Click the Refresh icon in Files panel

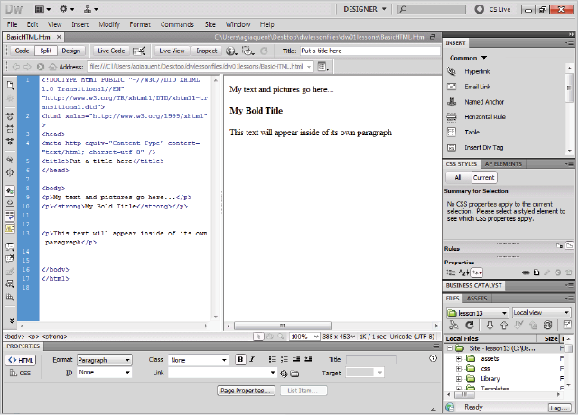point(470,326)
